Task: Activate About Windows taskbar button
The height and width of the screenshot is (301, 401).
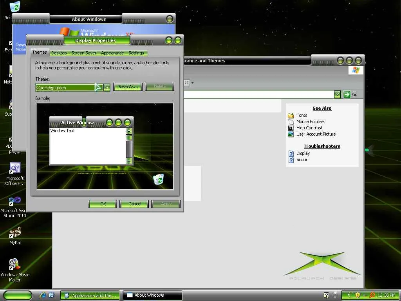Action: (x=153, y=296)
